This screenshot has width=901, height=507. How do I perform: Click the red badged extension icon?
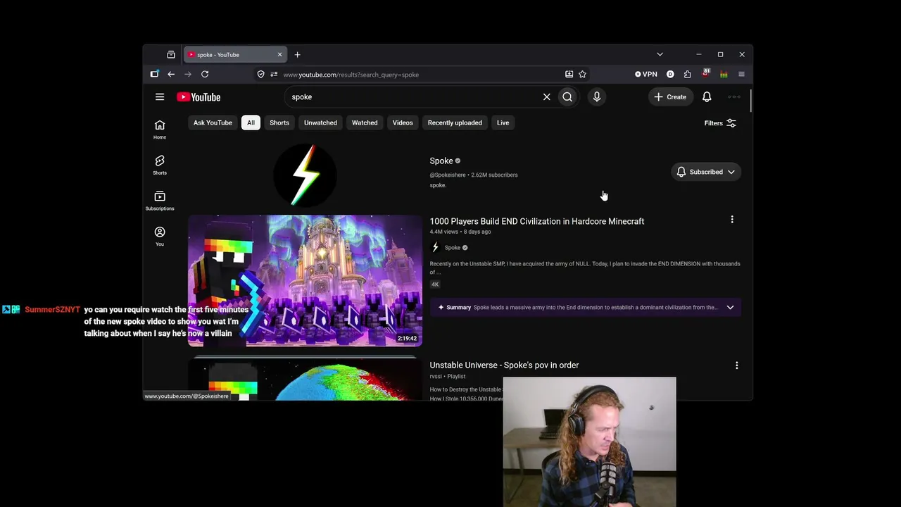pyautogui.click(x=705, y=73)
